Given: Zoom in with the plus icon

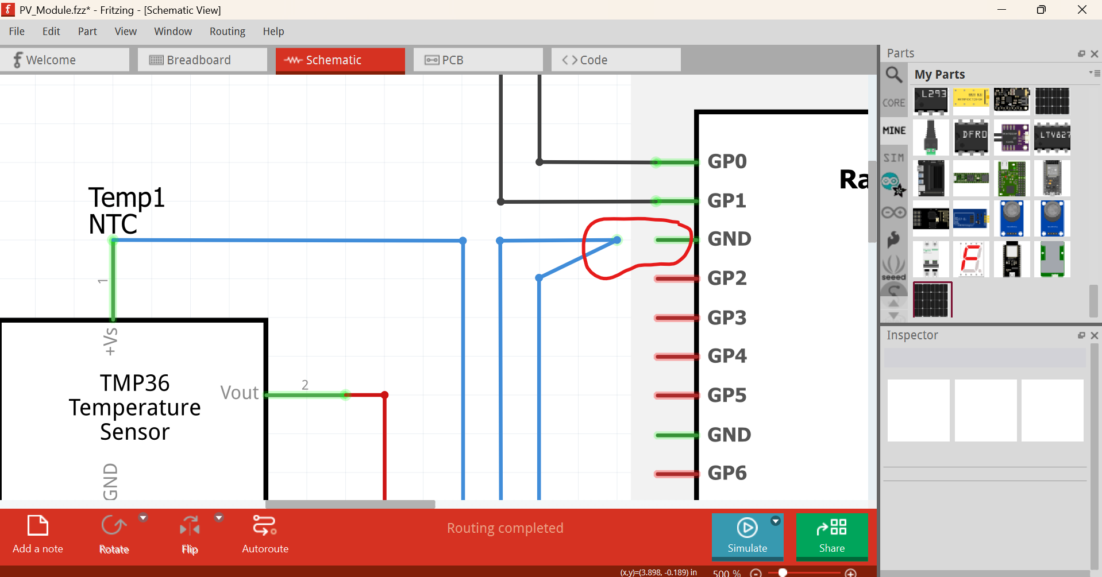Looking at the screenshot, I should pyautogui.click(x=851, y=573).
